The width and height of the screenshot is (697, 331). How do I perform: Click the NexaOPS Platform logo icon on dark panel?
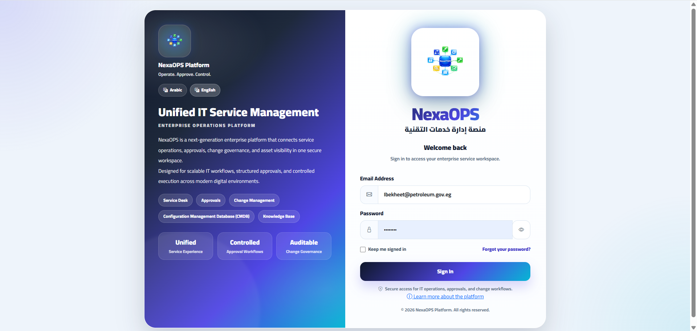(175, 41)
